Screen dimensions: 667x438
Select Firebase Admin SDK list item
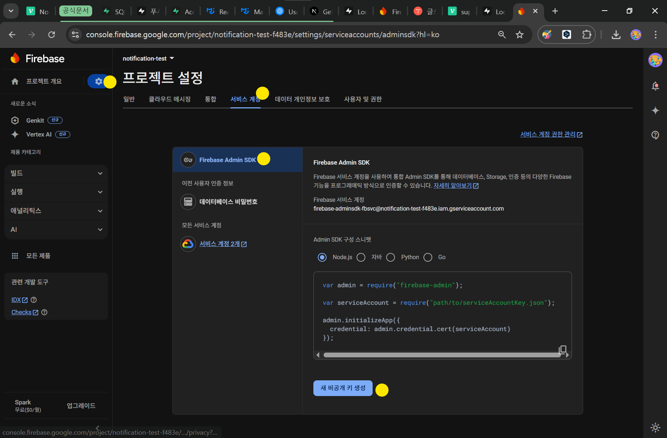pyautogui.click(x=238, y=160)
